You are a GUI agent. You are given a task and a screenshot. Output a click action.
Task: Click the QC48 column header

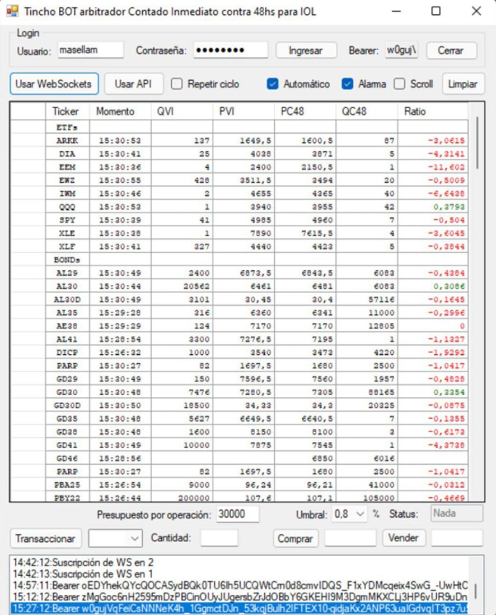367,112
